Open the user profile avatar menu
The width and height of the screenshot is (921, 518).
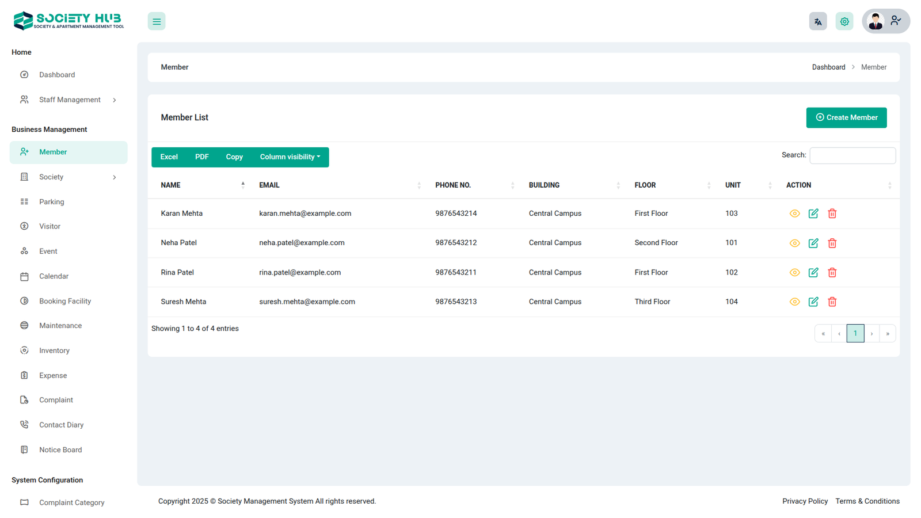pyautogui.click(x=885, y=22)
